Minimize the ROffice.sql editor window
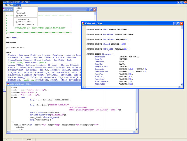Screen dimensions: 187x141 point(175,23)
